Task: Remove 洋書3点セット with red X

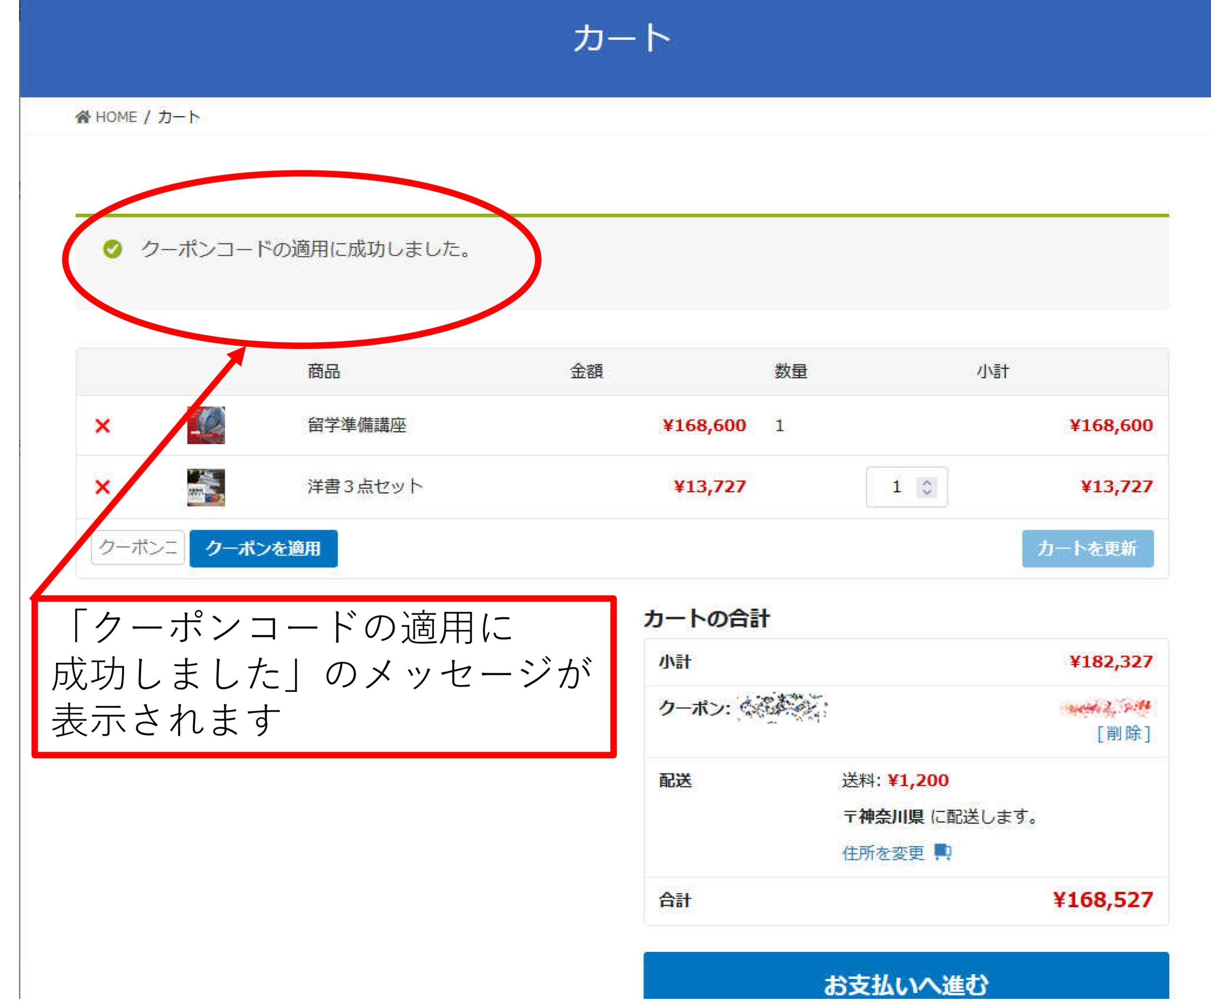Action: point(103,487)
